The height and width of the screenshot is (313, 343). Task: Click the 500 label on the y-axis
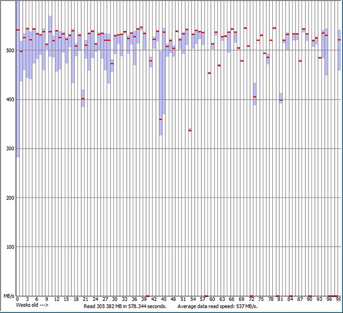click(x=9, y=50)
